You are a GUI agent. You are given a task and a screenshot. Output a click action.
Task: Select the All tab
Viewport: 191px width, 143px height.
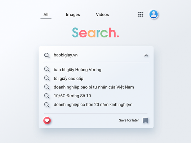click(46, 15)
